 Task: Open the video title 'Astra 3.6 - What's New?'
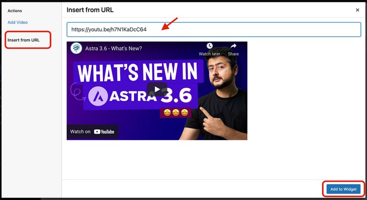click(x=113, y=49)
